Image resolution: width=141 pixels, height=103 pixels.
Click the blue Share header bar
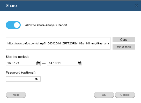tap(70, 6)
